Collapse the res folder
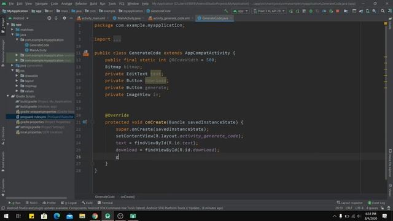The width and height of the screenshot is (393, 221). tap(12, 71)
